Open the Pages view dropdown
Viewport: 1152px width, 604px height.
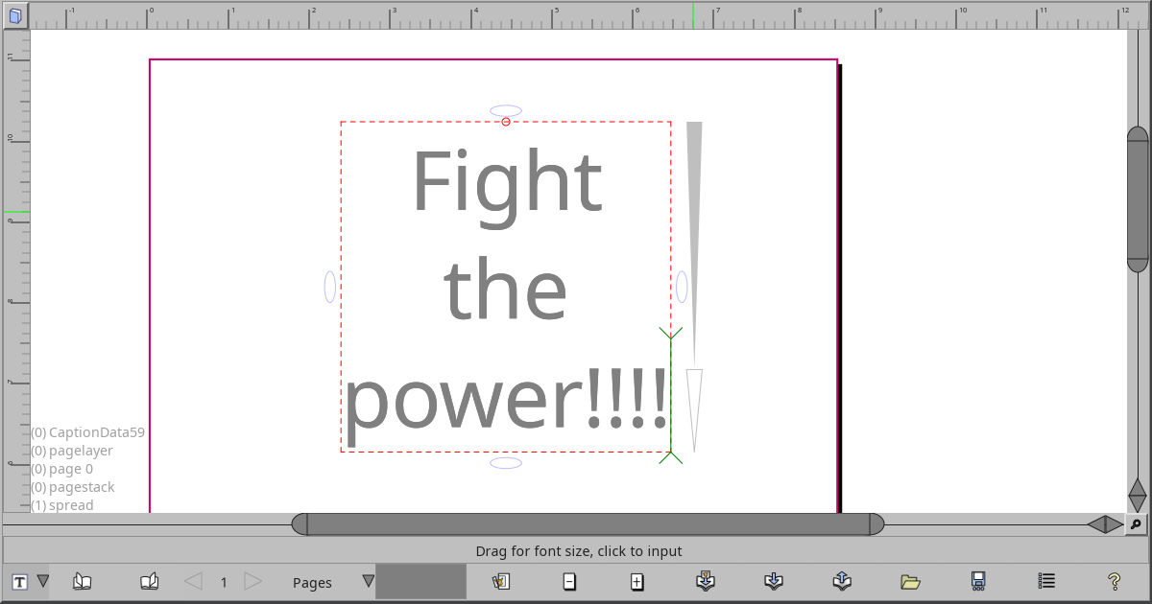pos(367,581)
